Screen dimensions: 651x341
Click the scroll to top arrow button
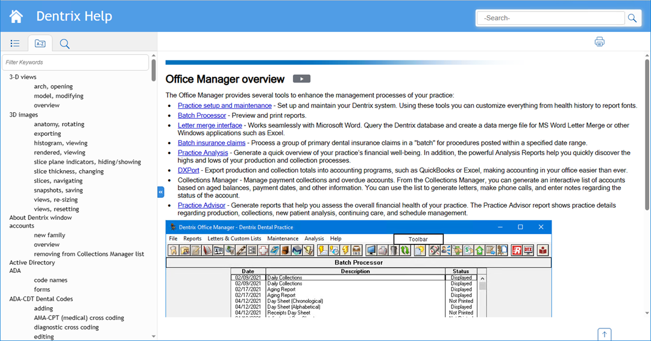tap(605, 334)
